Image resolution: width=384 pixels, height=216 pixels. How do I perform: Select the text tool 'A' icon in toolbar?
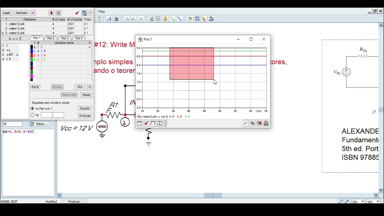pos(109,19)
